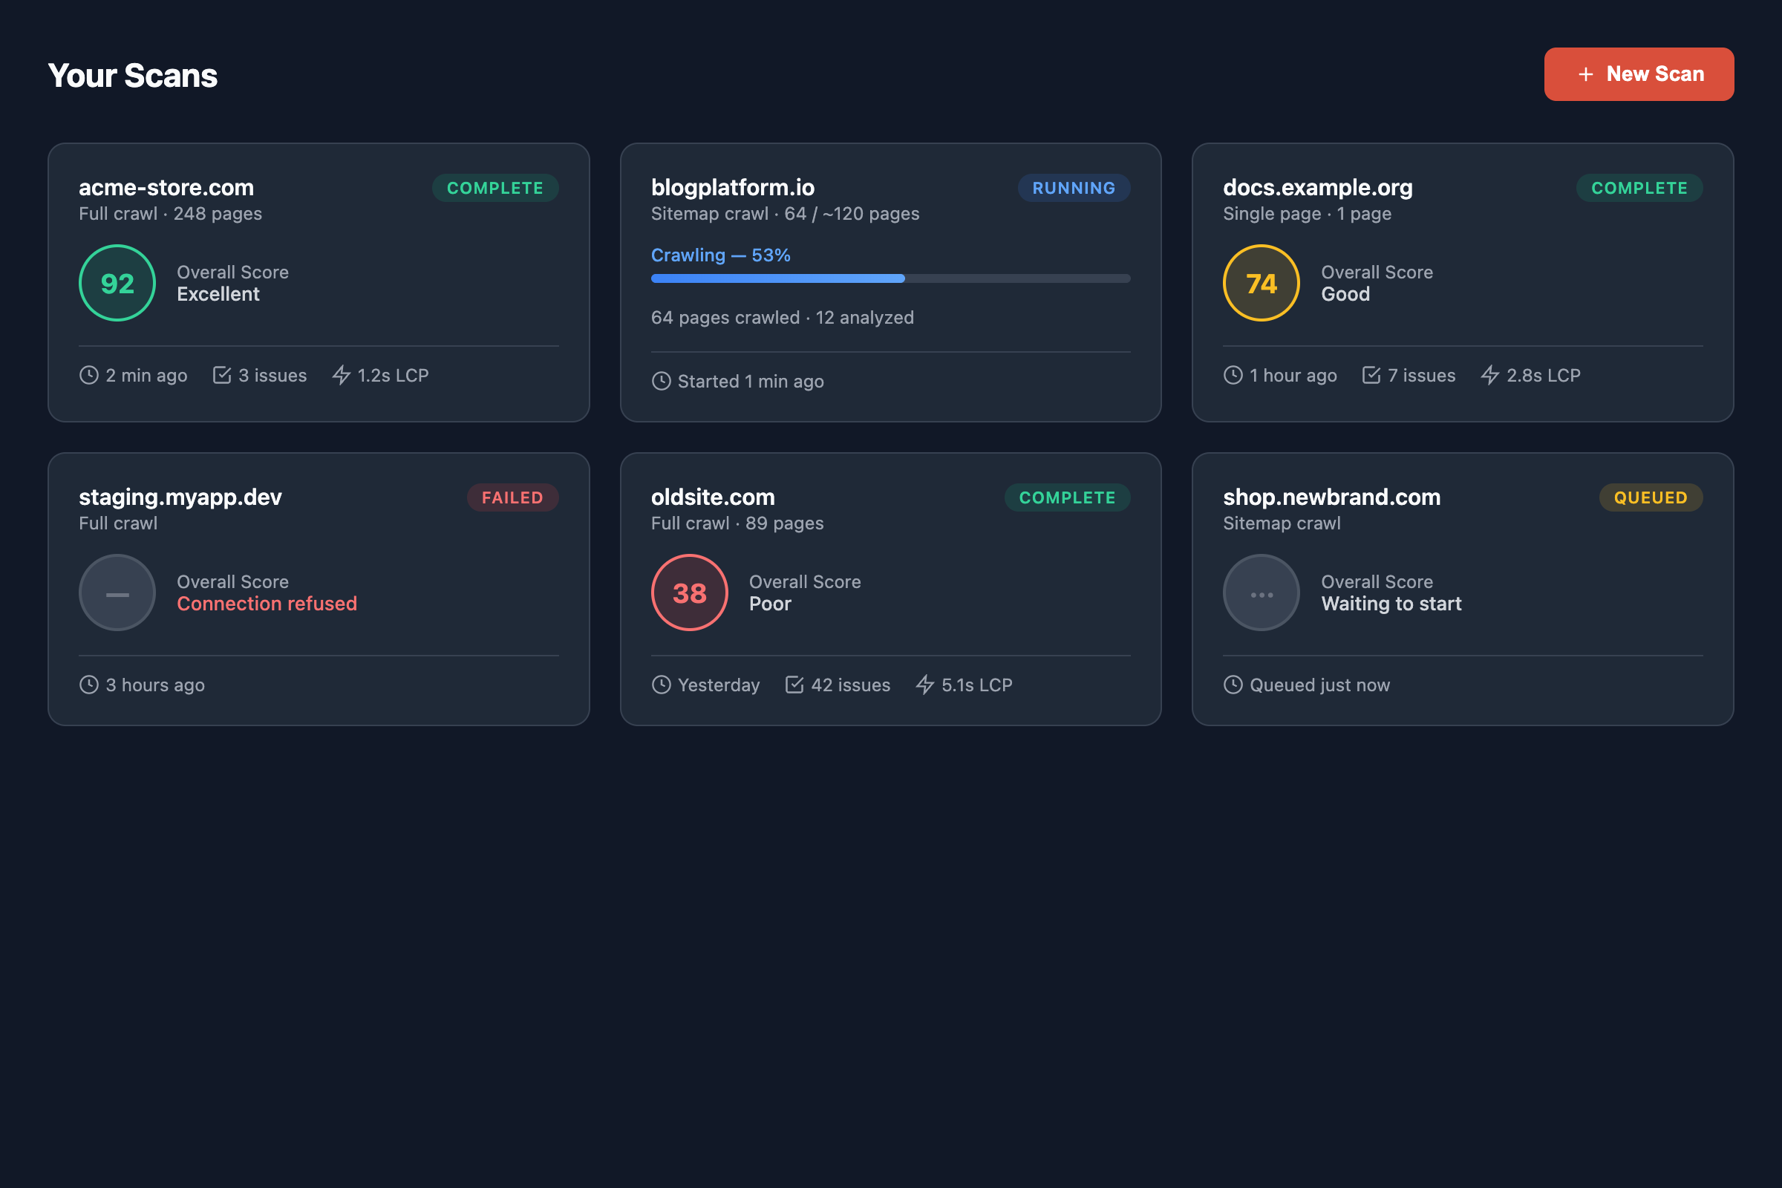The width and height of the screenshot is (1782, 1188).
Task: Click the clock icon beside 3 hours ago
Action: click(89, 685)
